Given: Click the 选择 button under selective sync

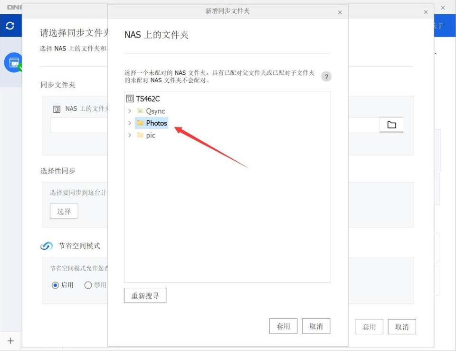Looking at the screenshot, I should pos(64,211).
